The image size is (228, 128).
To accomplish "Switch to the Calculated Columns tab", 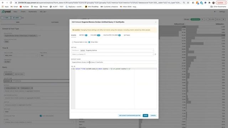I will coord(112,35).
